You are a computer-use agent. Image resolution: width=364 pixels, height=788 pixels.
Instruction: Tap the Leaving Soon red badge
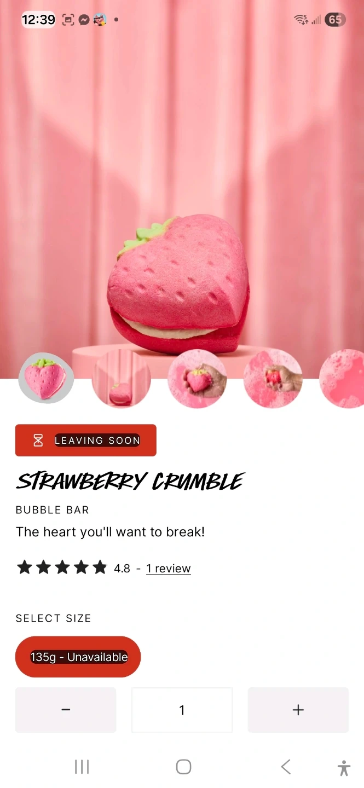pos(86,440)
